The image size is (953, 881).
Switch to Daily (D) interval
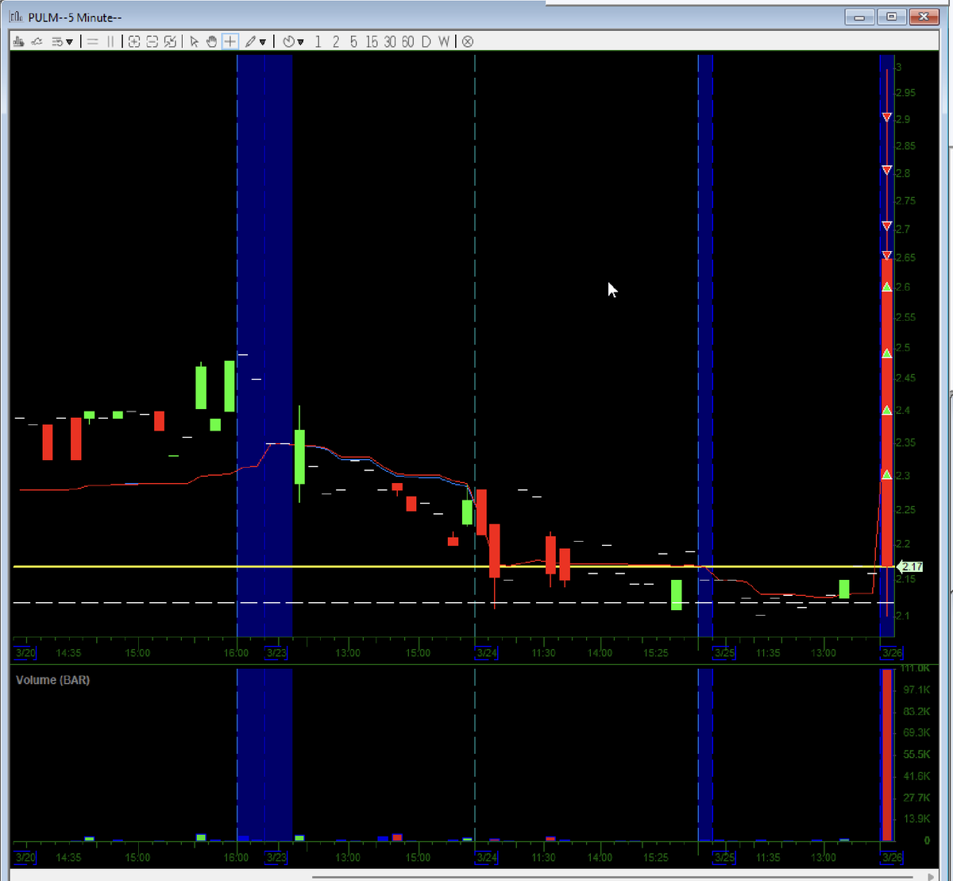[x=426, y=41]
